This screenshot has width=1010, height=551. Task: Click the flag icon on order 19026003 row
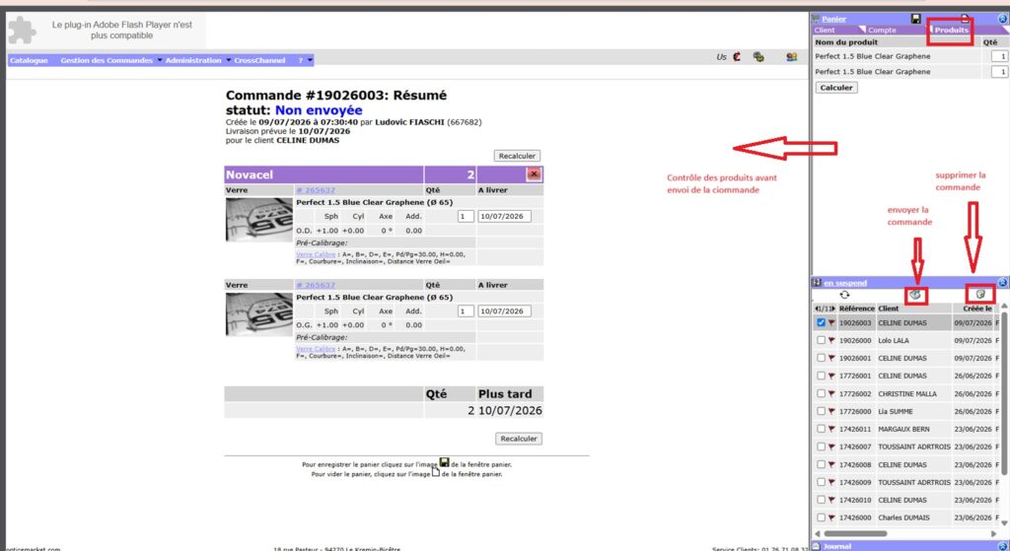coord(831,323)
